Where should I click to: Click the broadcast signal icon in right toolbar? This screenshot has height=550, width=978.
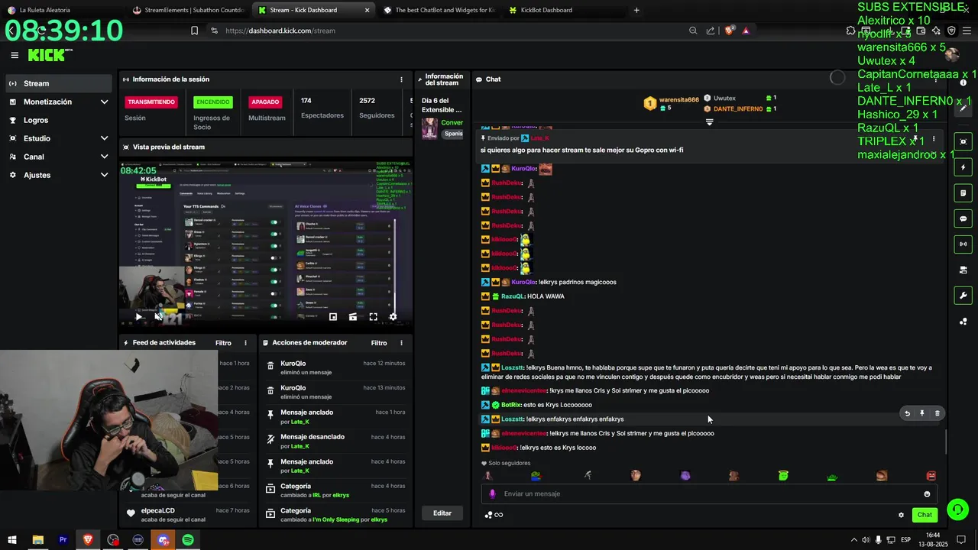(x=963, y=244)
